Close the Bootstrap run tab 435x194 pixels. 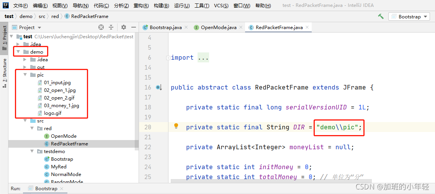[62, 189]
